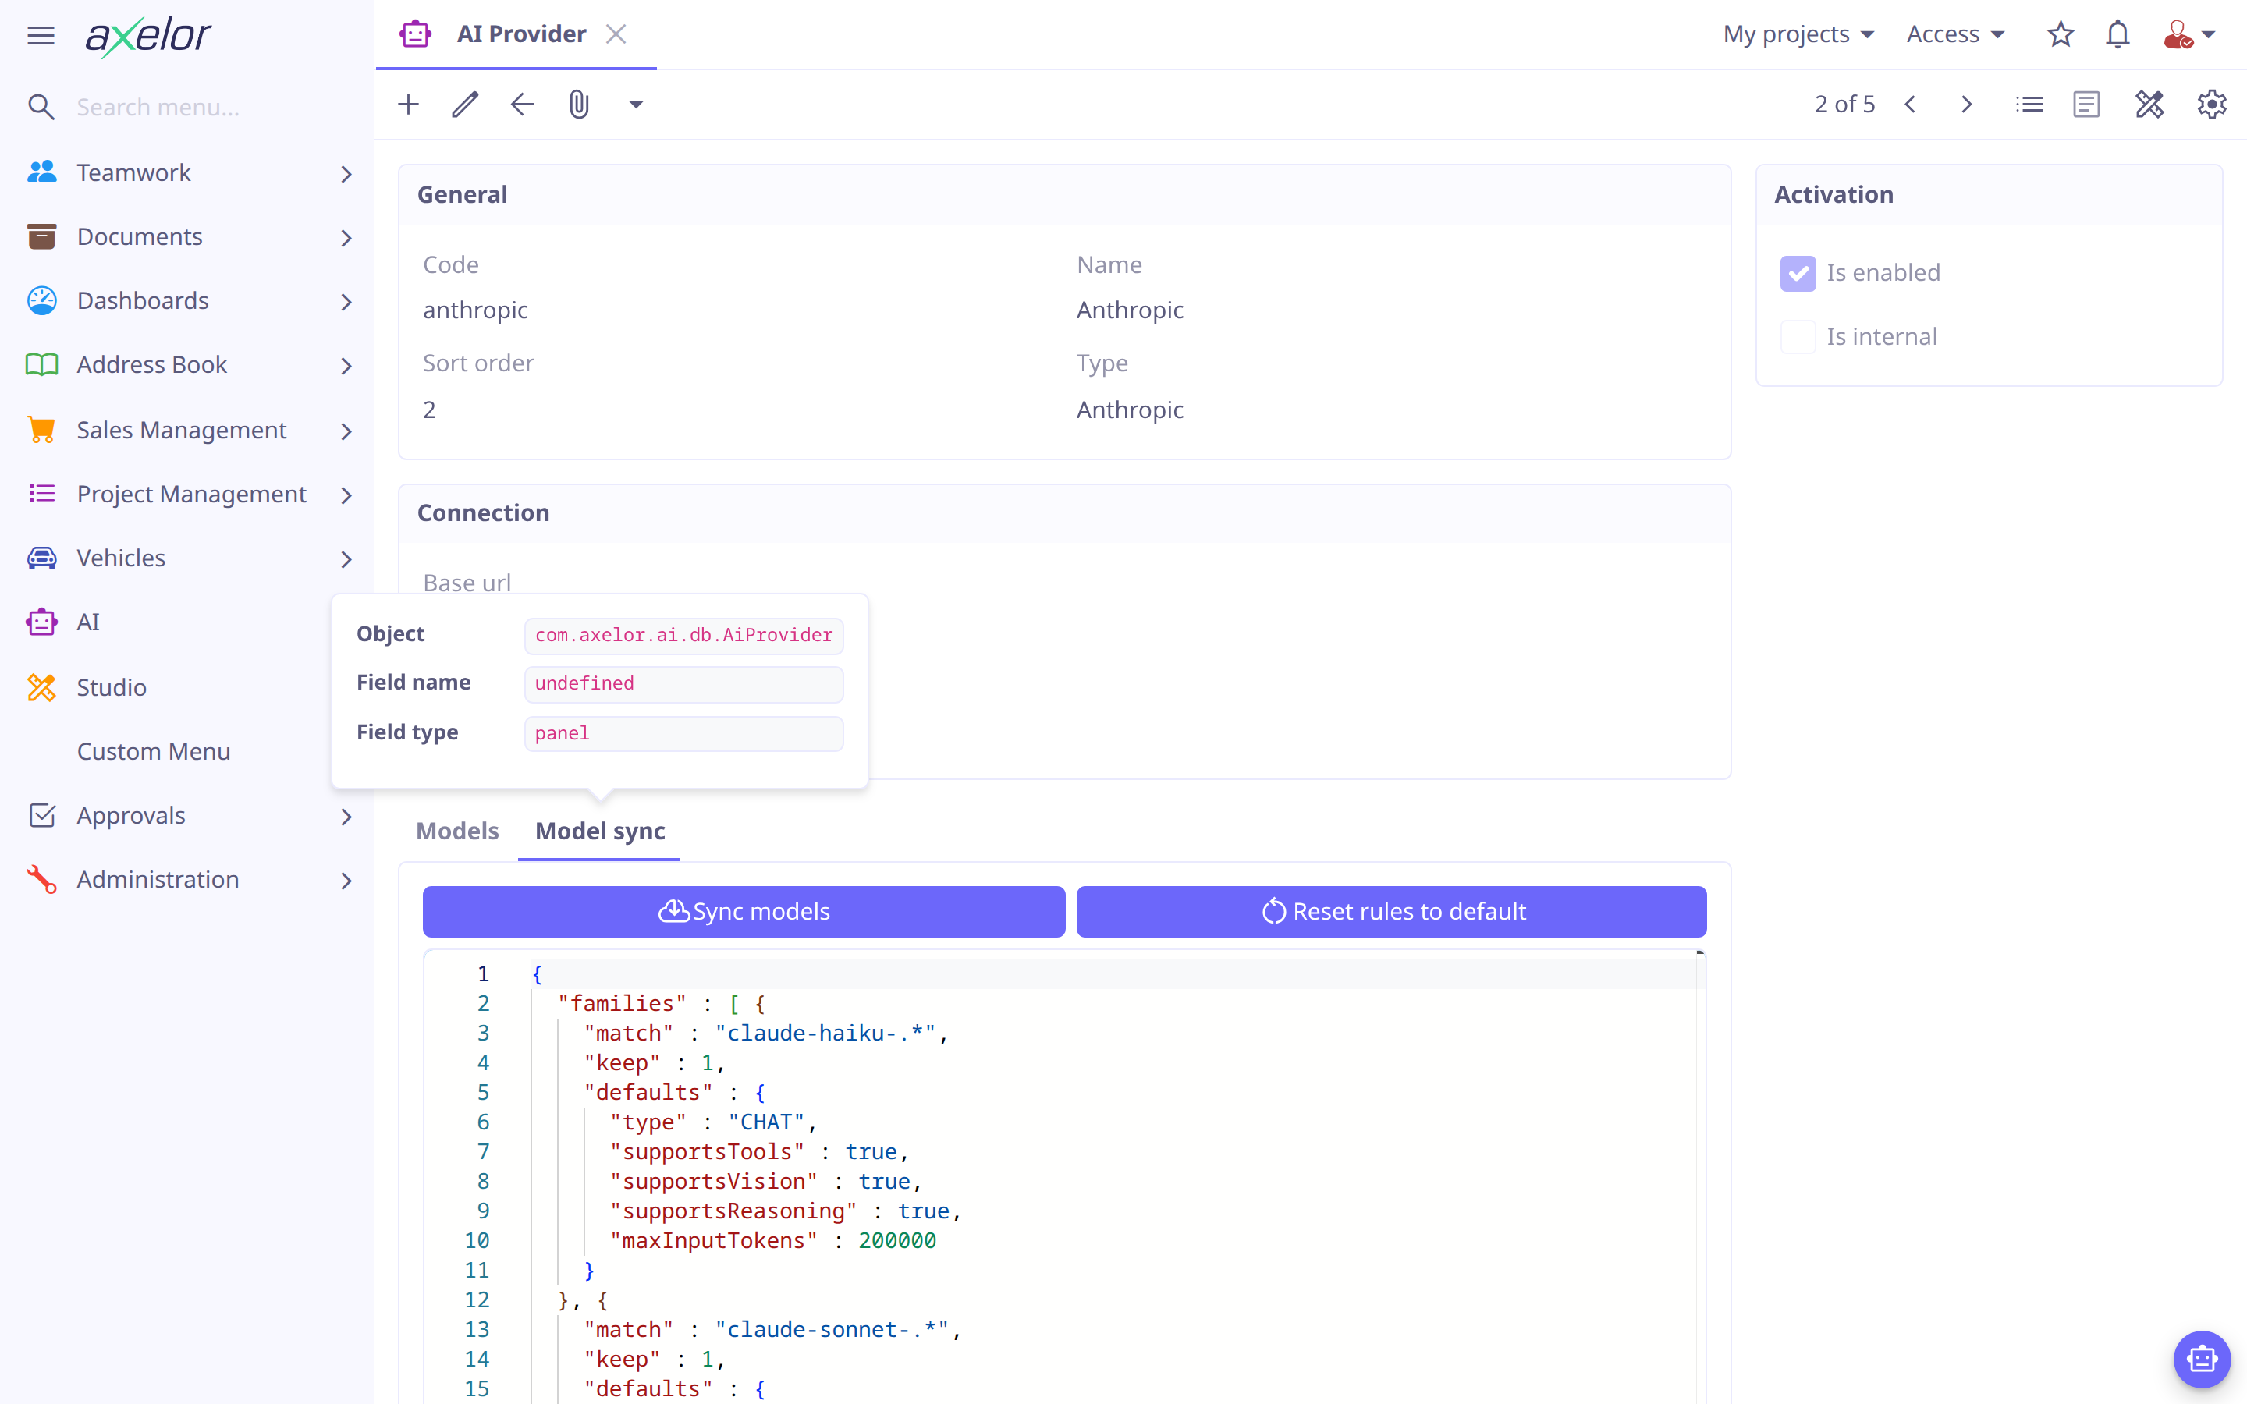The image size is (2247, 1404).
Task: Switch to the Models tab
Action: 457,831
